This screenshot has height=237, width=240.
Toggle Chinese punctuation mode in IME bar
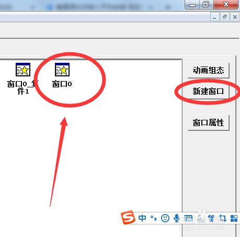(154, 218)
